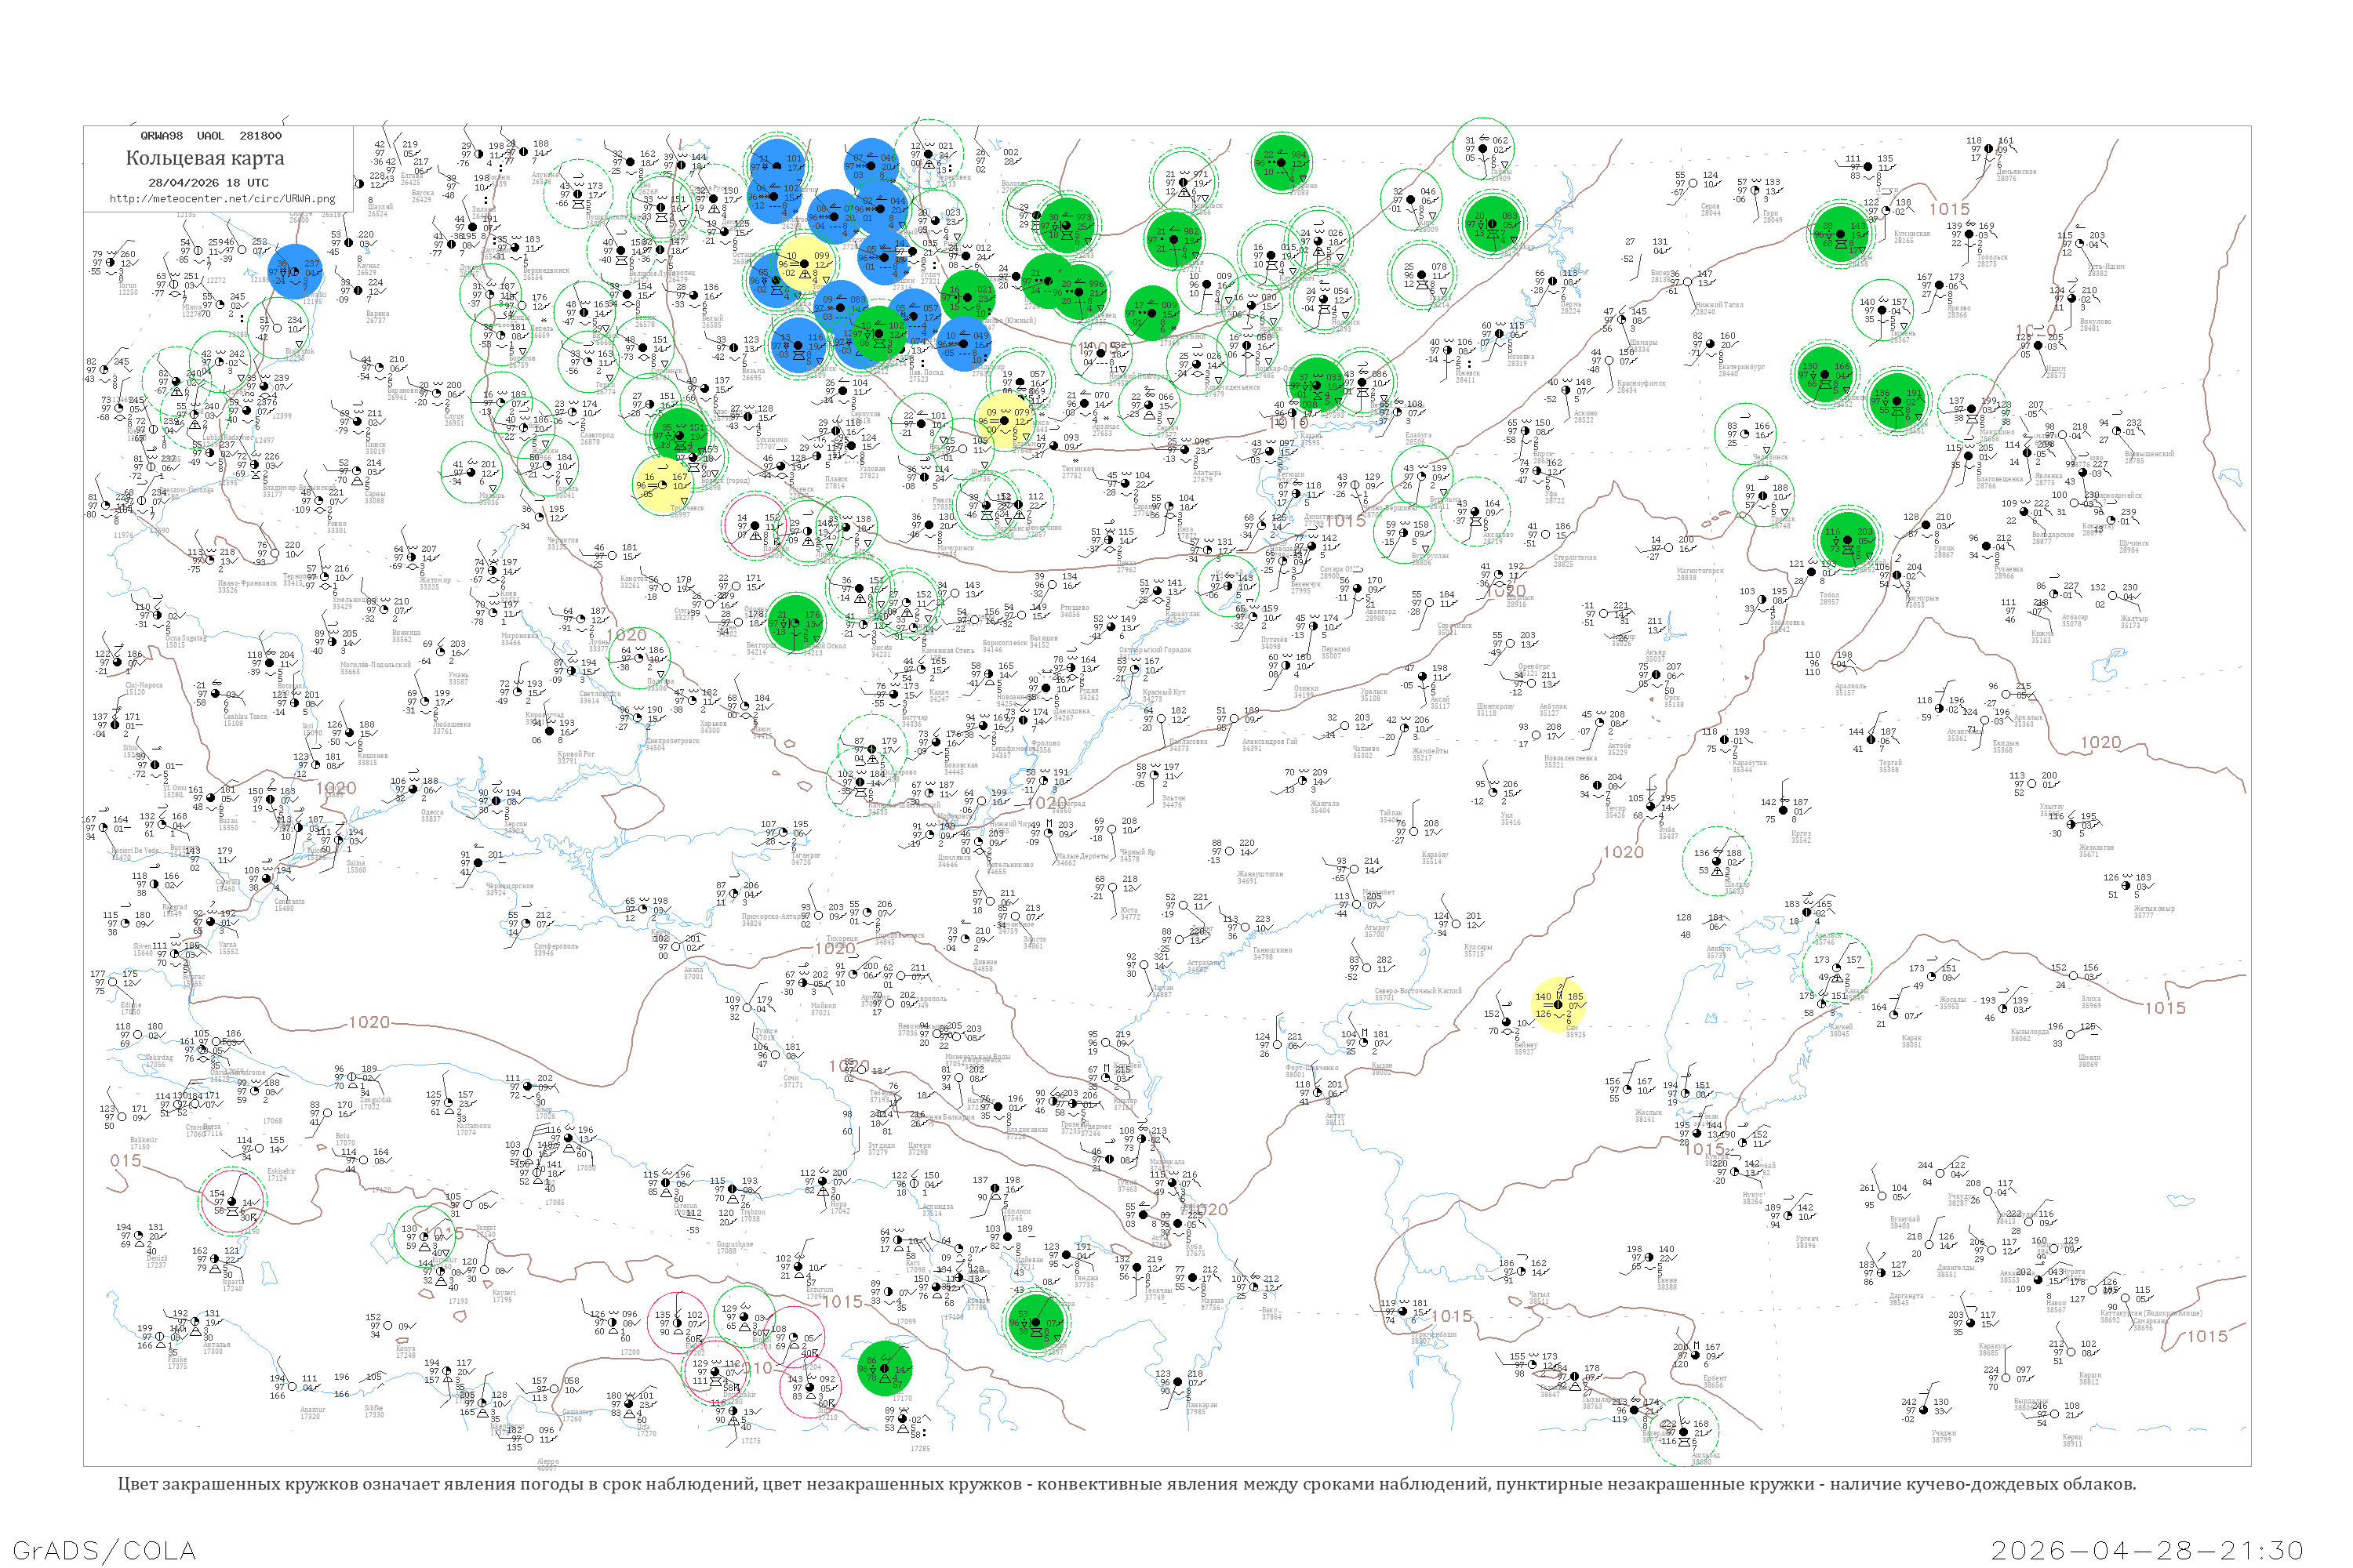Click the red-ringed station in western Turkey
2353x1568 pixels.
[232, 1201]
